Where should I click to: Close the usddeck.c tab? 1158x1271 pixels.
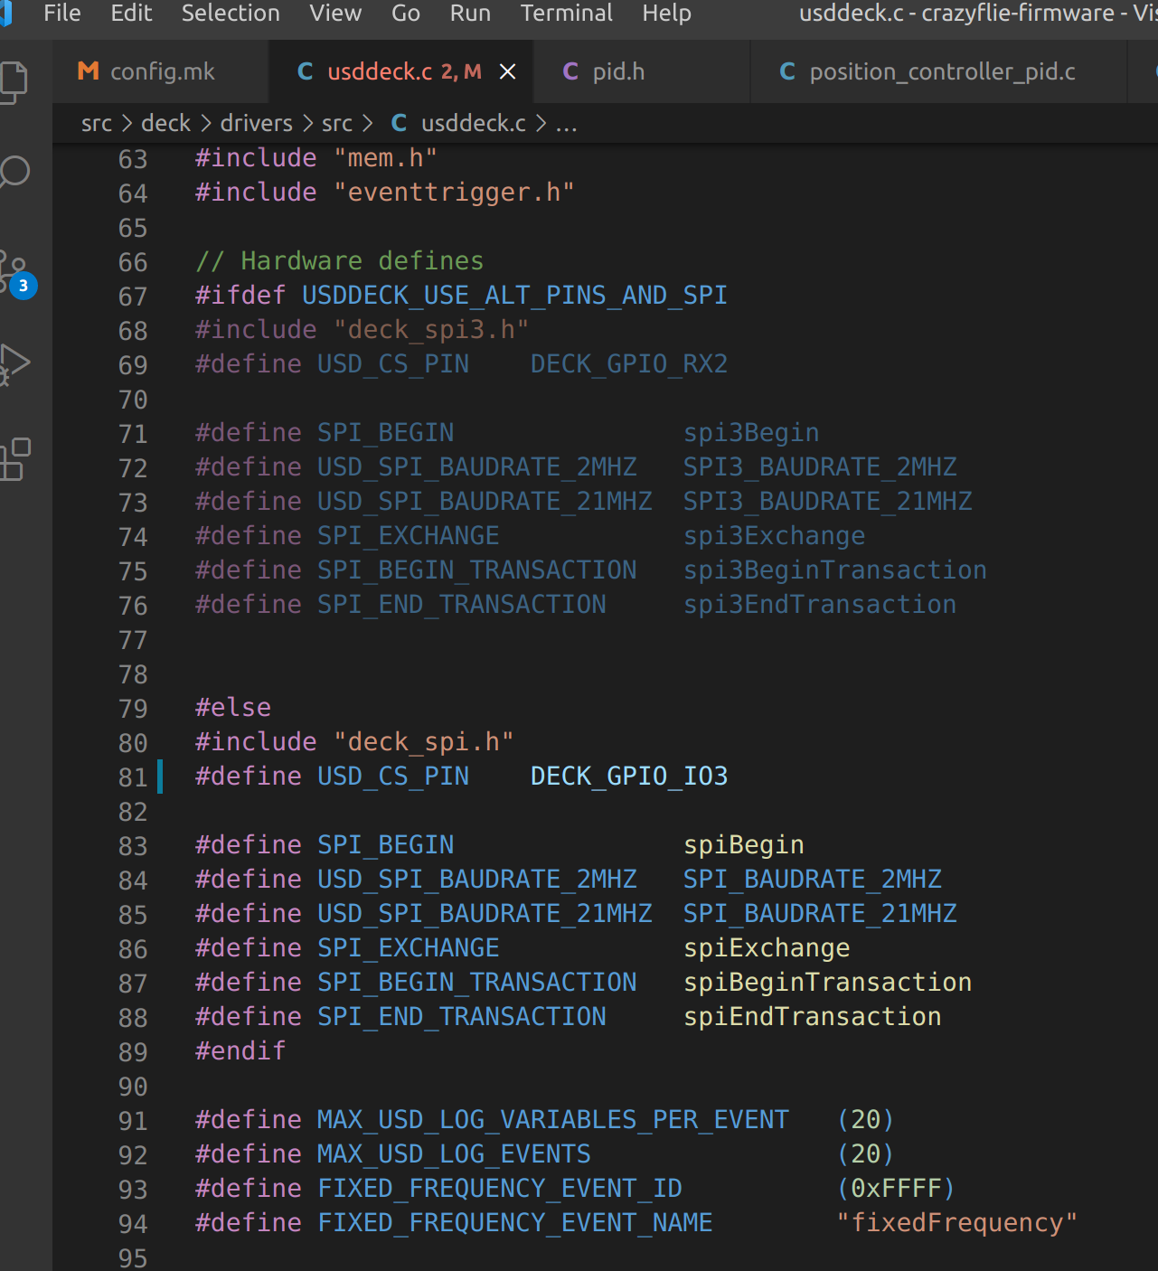[x=508, y=71]
